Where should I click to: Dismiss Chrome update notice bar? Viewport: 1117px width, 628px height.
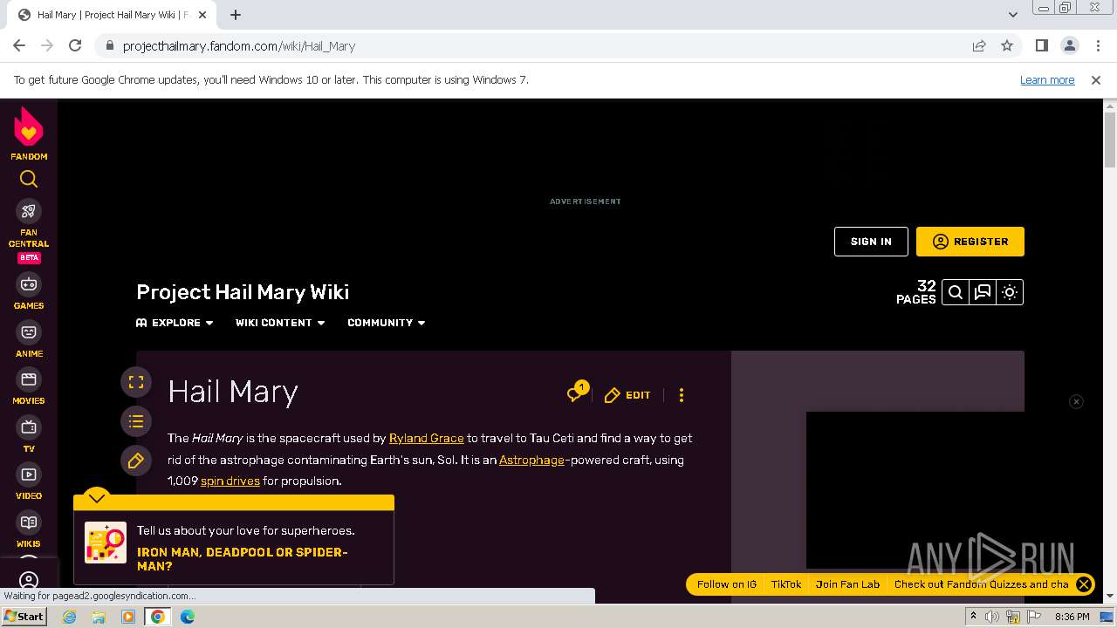[1096, 79]
